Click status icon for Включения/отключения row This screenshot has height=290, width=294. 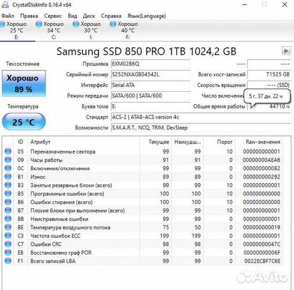pos(8,168)
